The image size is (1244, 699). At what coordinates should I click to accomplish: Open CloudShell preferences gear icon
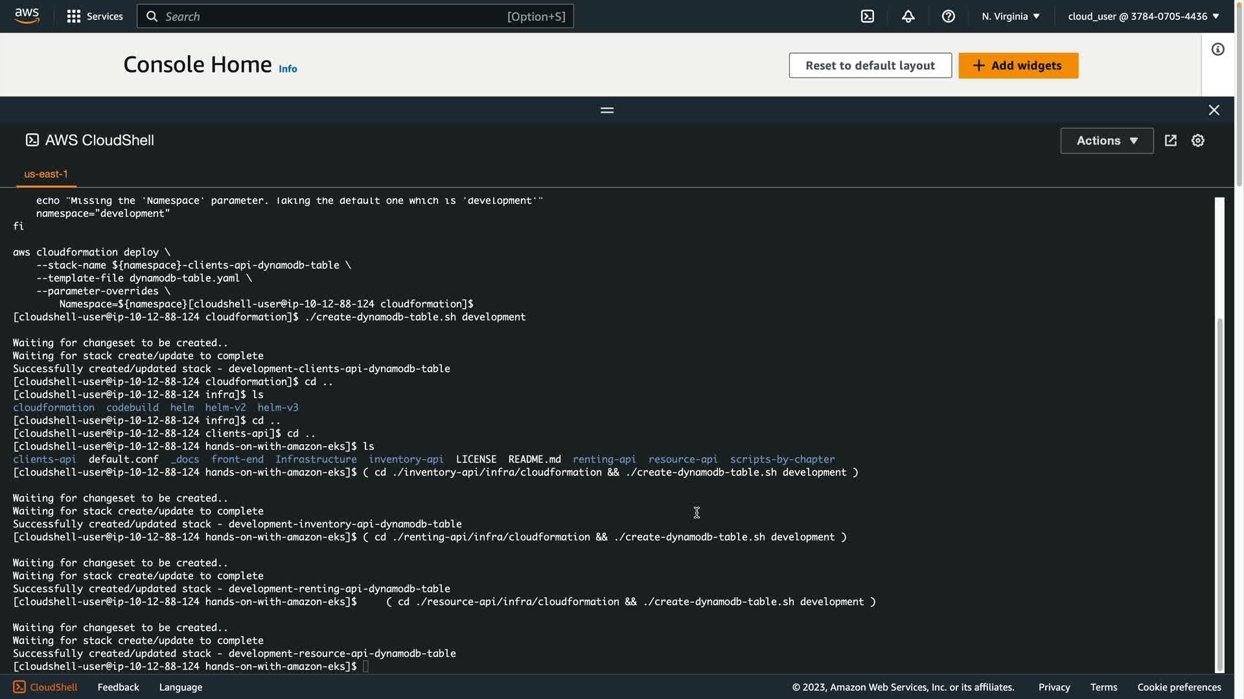[1197, 140]
